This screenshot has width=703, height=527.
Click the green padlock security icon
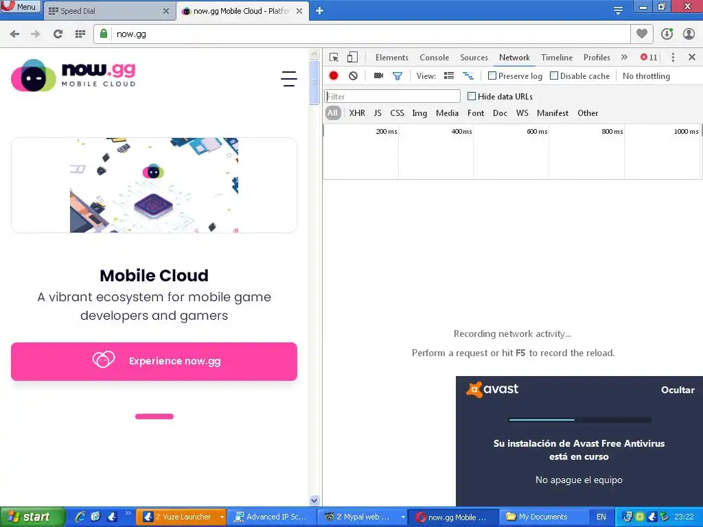[104, 34]
